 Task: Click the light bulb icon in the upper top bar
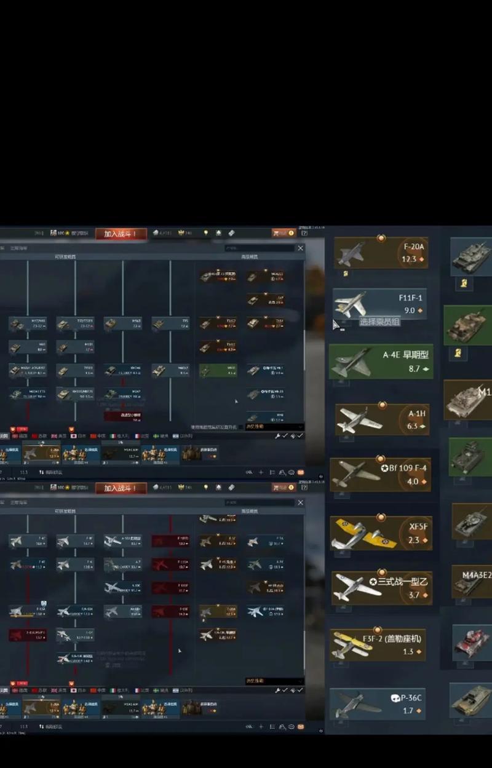click(206, 233)
